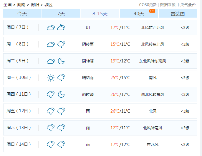Viewport: 202px width, 156px height.
Task: Click night rain icon for 周日 14日
Action: pos(61,145)
